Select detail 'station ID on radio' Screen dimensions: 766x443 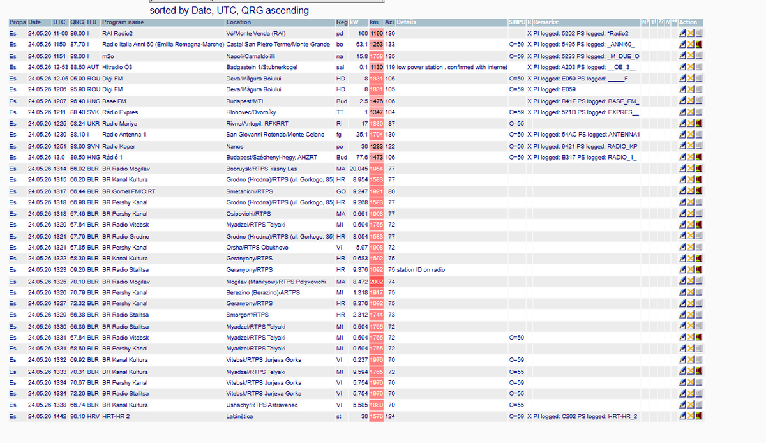point(421,269)
